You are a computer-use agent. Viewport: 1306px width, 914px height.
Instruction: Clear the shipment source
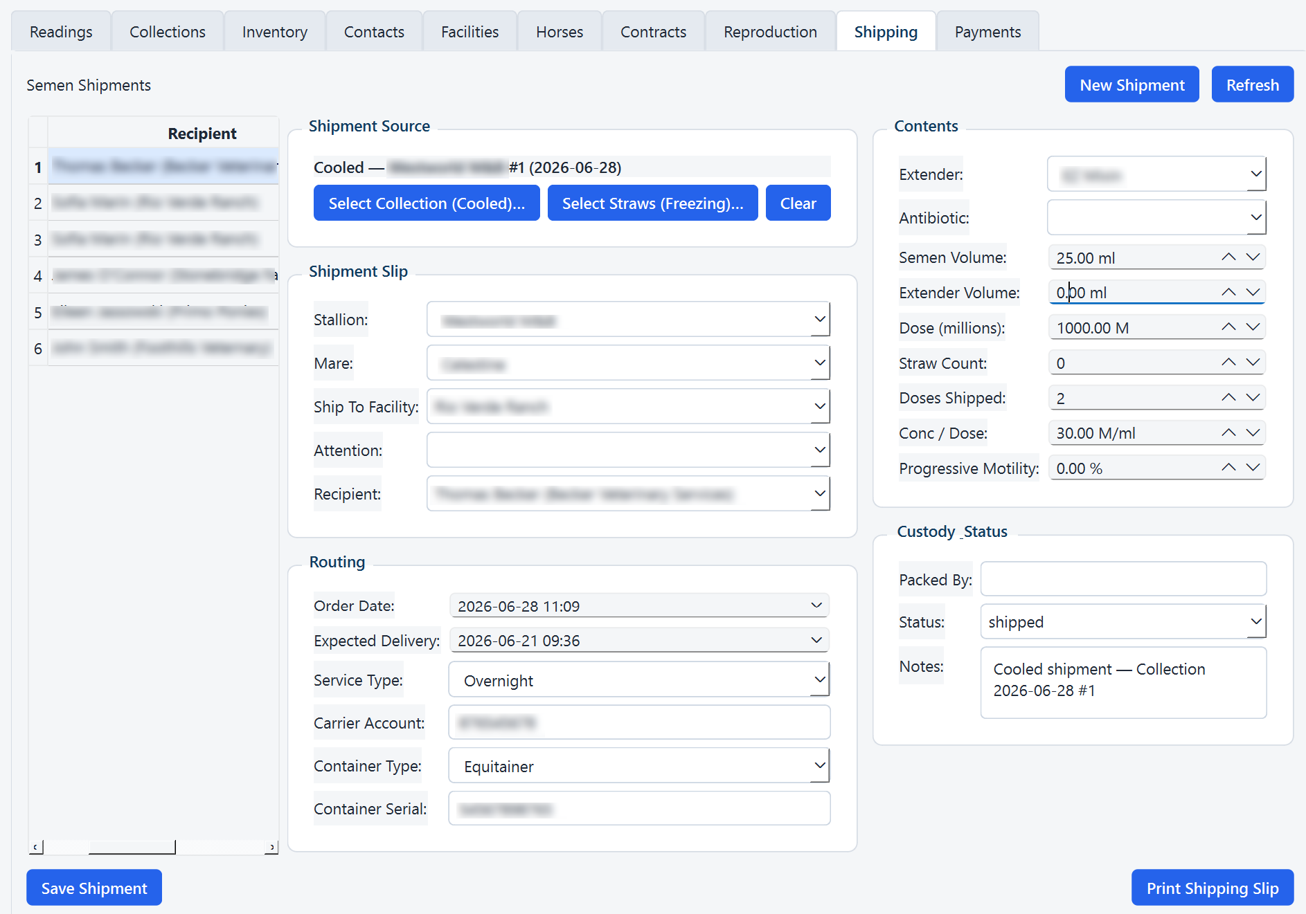pyautogui.click(x=798, y=203)
